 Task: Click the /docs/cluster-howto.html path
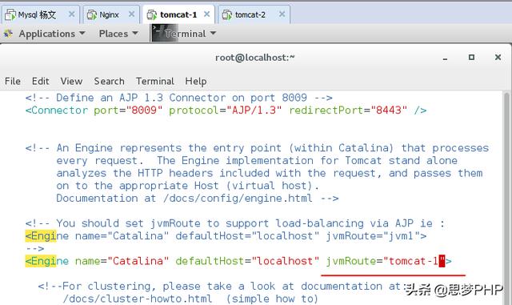point(138,299)
